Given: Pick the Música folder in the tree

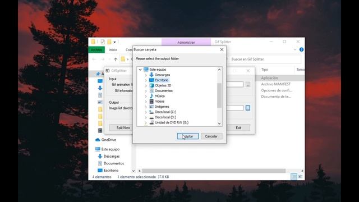Looking at the screenshot, I should pos(159,96).
